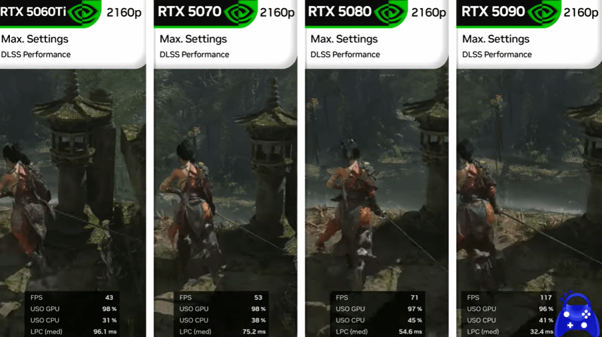
Task: Click the NVIDIA logo beside RTX 5090
Action: point(541,13)
